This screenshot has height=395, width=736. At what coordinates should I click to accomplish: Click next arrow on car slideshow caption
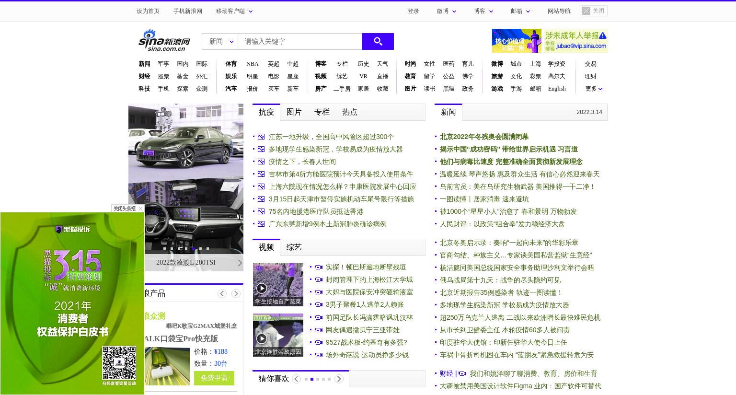click(240, 262)
